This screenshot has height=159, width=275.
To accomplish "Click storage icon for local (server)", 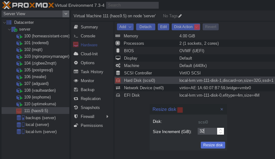I will pyautogui.click(x=20, y=125).
